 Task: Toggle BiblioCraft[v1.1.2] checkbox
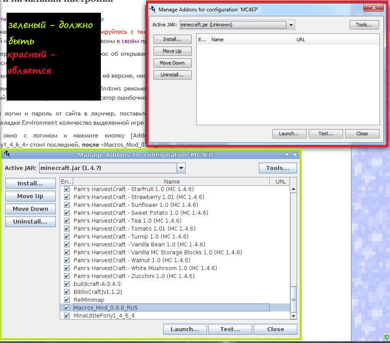click(67, 292)
